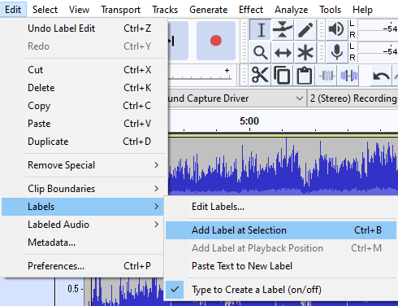
Task: Expand the Clip Boundaries submenu
Action: [x=84, y=189]
